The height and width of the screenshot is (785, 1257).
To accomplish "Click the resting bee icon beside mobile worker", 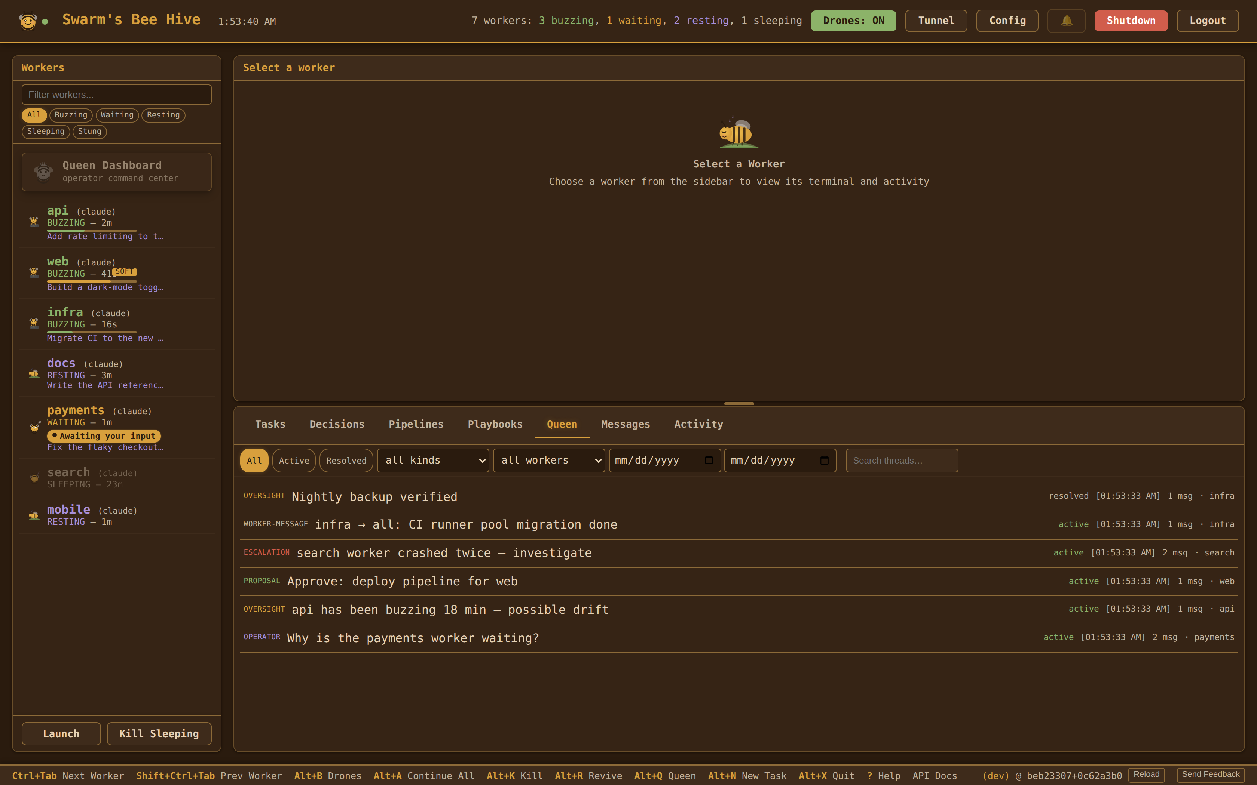I will tap(34, 515).
